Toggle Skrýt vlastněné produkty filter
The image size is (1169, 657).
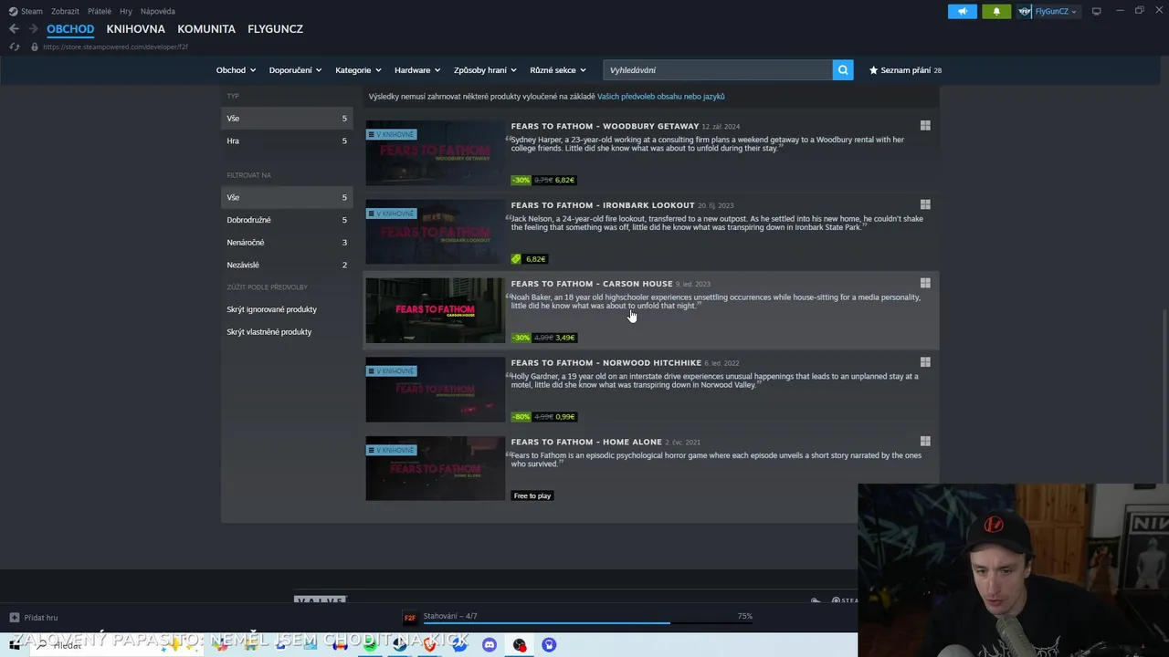[x=269, y=332]
